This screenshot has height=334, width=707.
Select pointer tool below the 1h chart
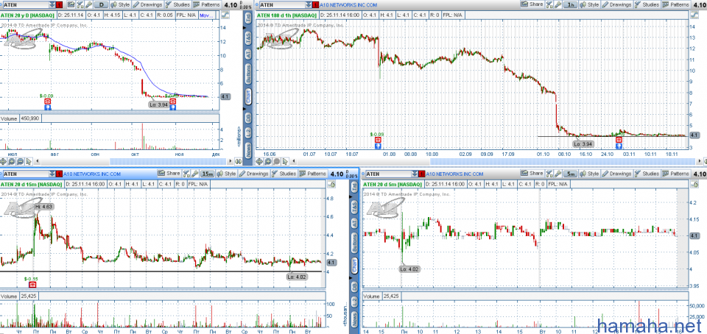pos(285,161)
